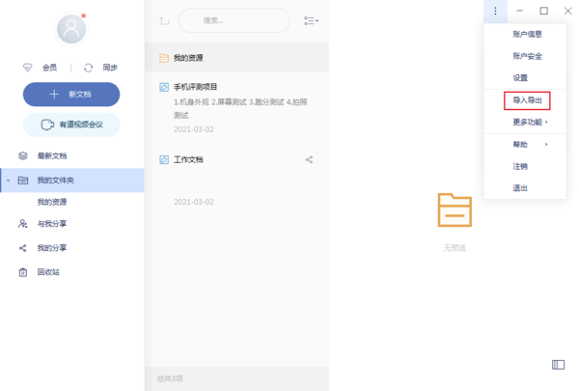The width and height of the screenshot is (579, 391).
Task: Click the sync refresh icon
Action: click(88, 68)
